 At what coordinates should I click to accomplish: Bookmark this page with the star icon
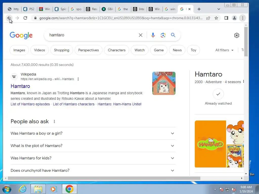(216, 18)
